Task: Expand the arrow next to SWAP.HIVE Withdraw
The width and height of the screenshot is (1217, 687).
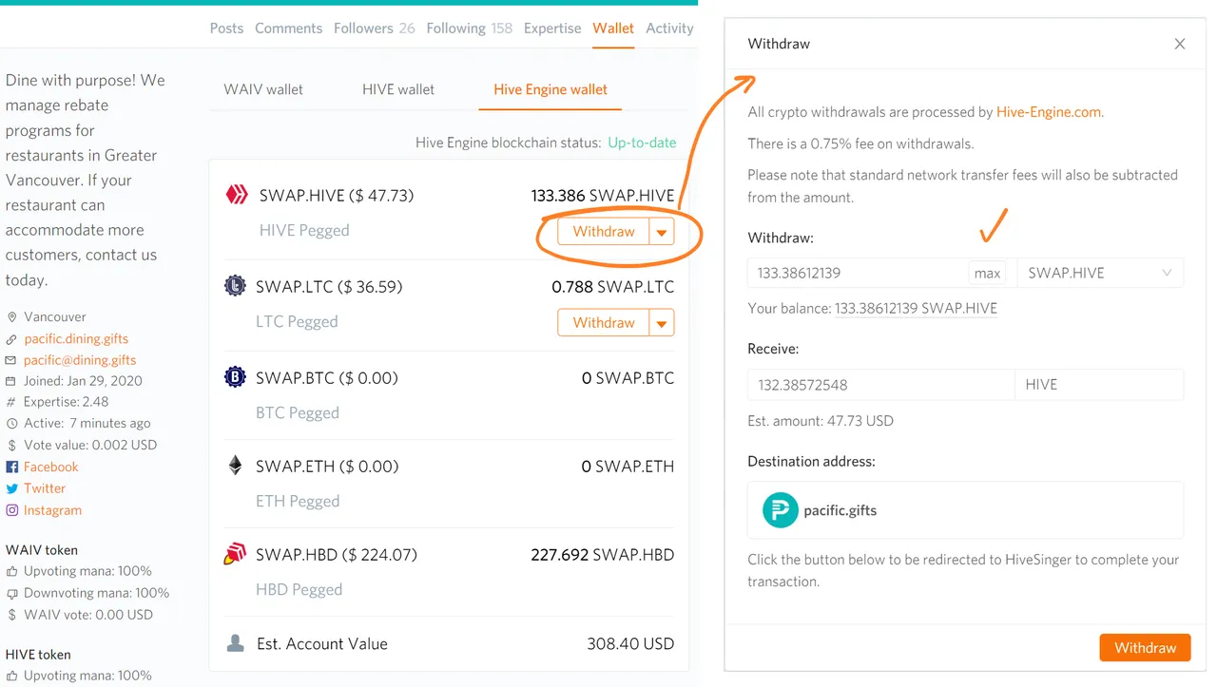Action: [662, 232]
